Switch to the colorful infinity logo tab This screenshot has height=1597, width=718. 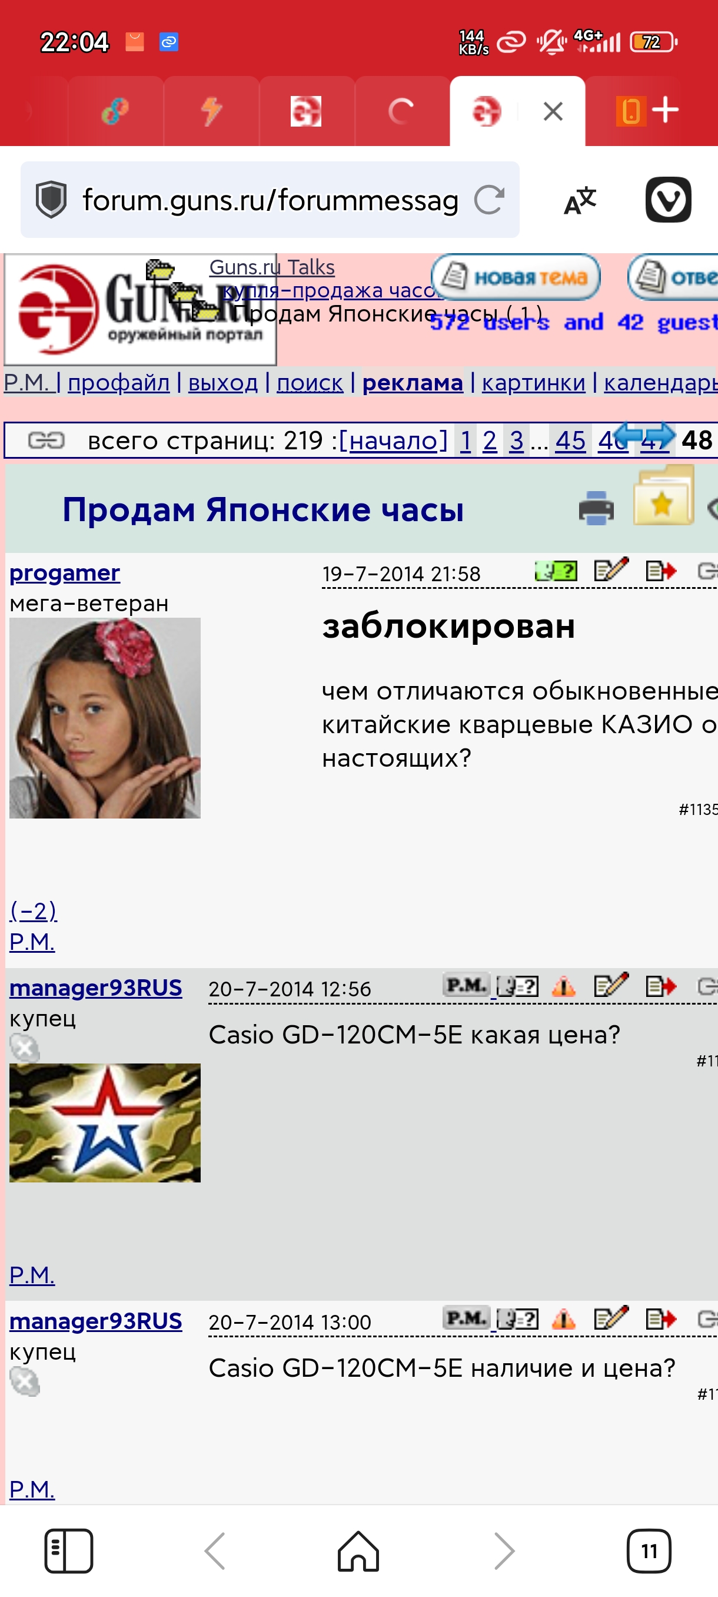(x=115, y=112)
